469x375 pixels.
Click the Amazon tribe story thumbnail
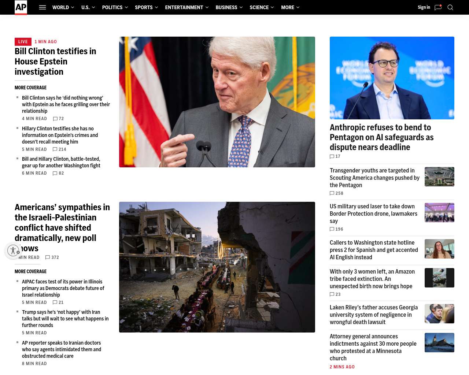pyautogui.click(x=439, y=278)
